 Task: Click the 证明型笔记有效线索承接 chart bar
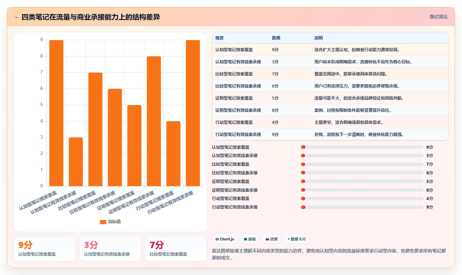[x=154, y=121]
